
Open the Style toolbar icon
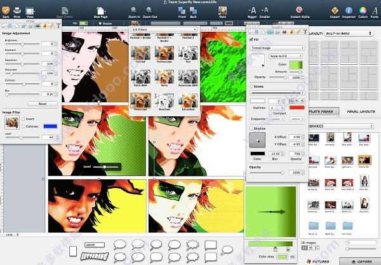click(223, 11)
